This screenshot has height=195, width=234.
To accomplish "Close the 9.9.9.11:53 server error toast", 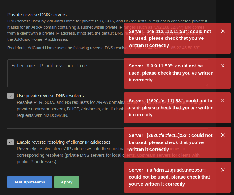I will click(223, 66).
